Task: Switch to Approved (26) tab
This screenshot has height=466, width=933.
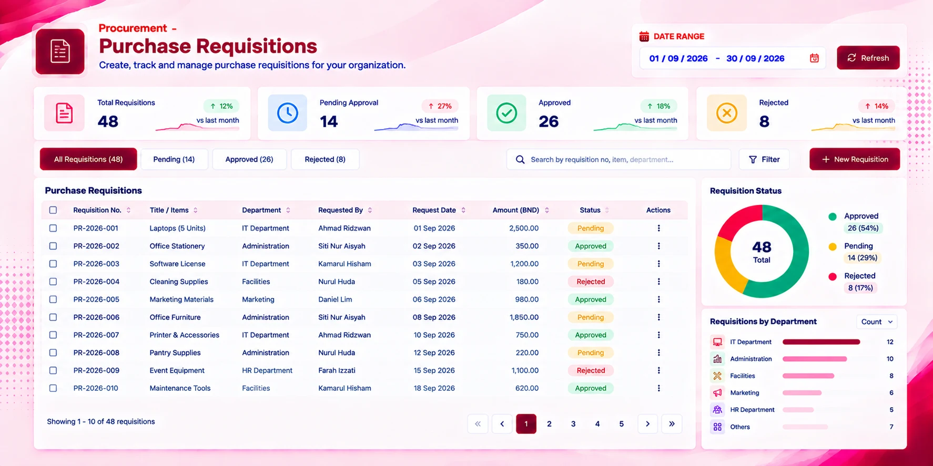Action: point(249,159)
